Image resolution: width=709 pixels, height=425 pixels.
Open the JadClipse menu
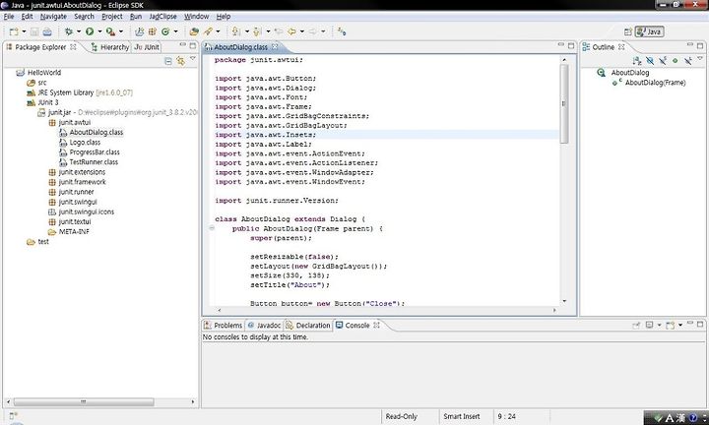[x=162, y=17]
